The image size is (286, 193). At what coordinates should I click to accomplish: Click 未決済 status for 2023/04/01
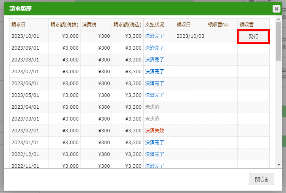click(x=152, y=107)
